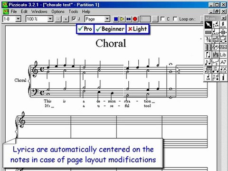Click the minus zoom-out button
Image resolution: width=228 pixels, height=171 pixels.
(58, 19)
